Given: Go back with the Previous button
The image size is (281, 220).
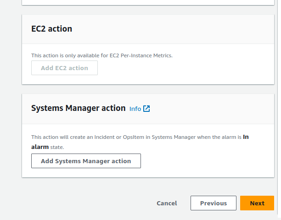Looking at the screenshot, I should [214, 203].
